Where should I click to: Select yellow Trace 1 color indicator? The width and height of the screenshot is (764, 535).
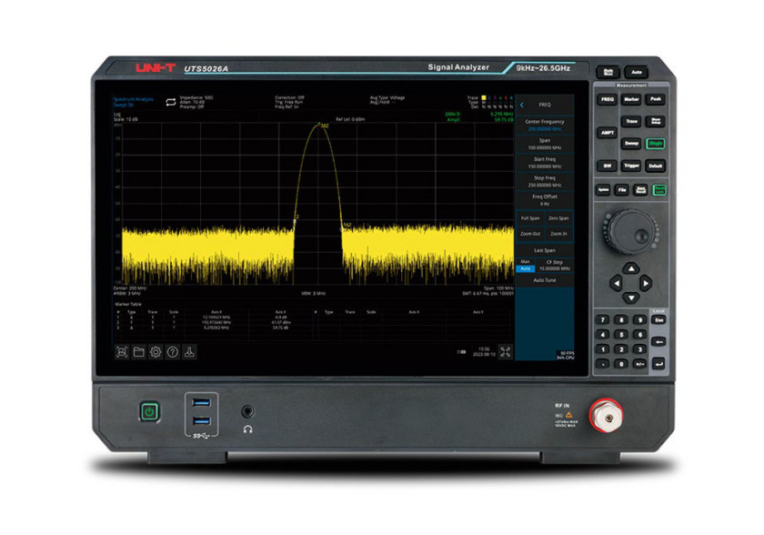pos(483,98)
